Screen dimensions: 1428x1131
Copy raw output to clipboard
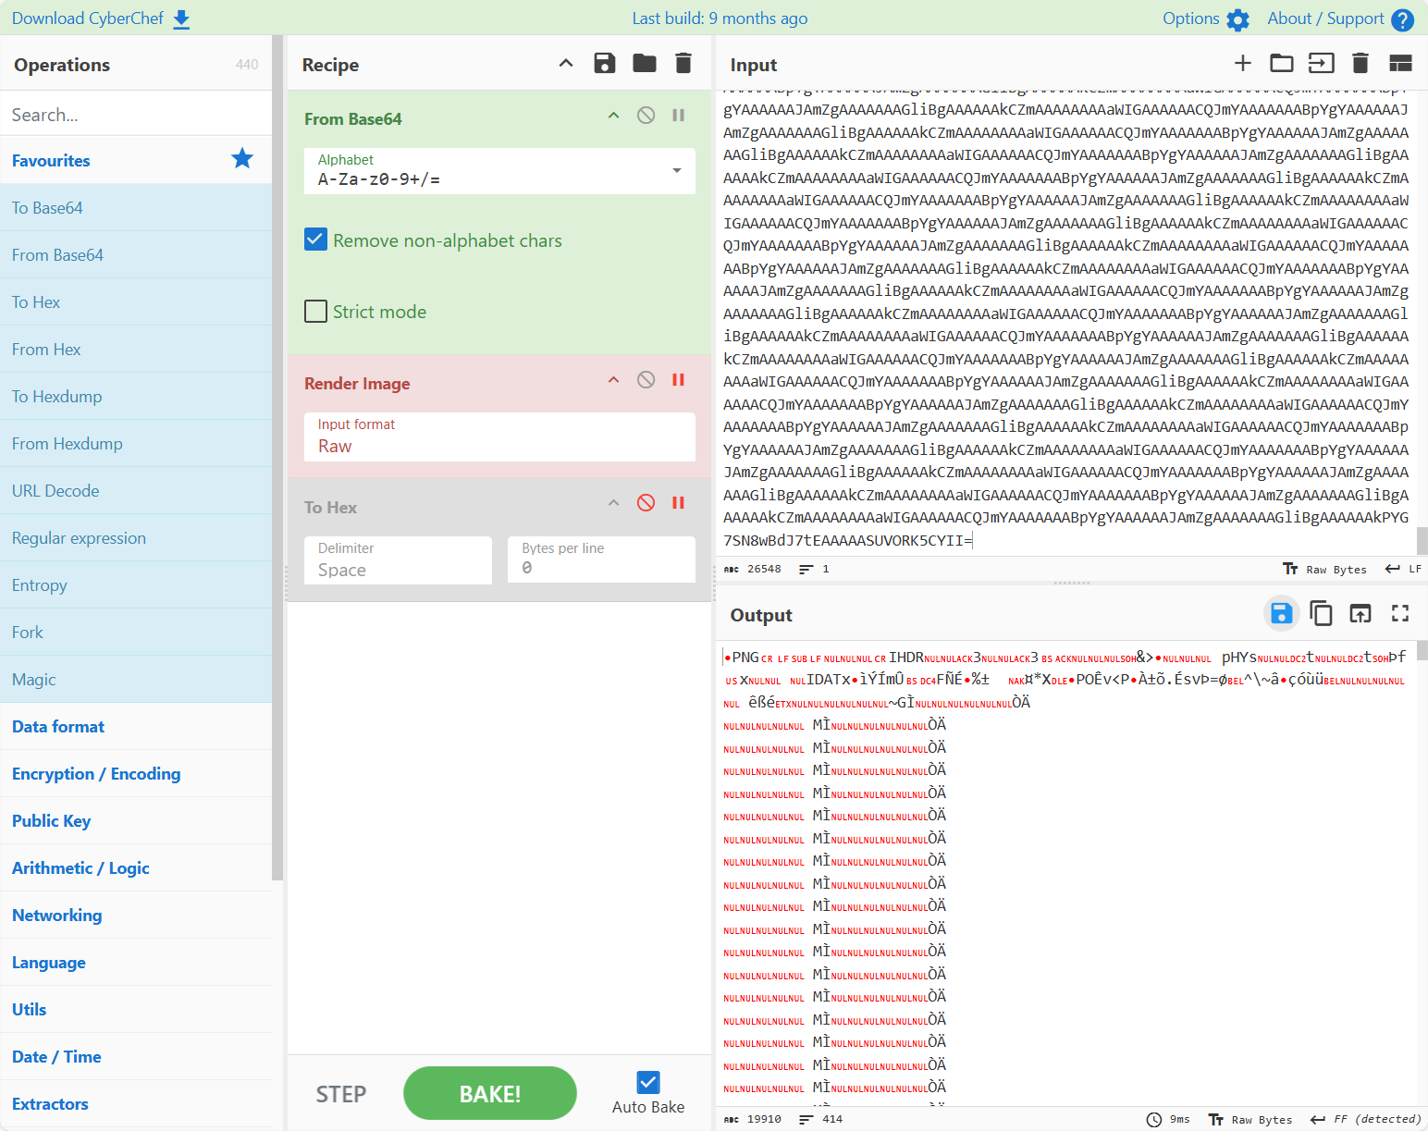click(1321, 613)
